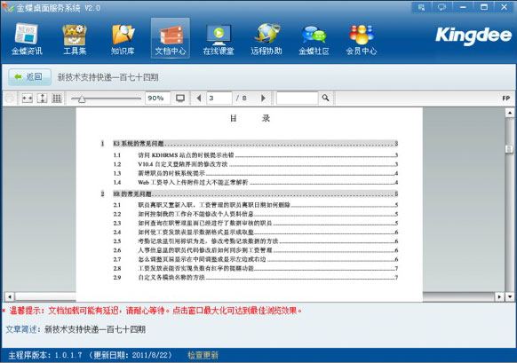Adjust the zoom slider handle

coord(82,99)
